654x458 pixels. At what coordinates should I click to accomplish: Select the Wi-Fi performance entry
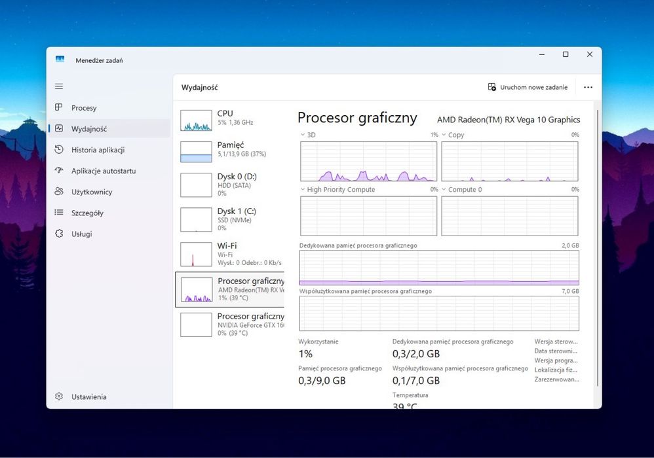[230, 254]
